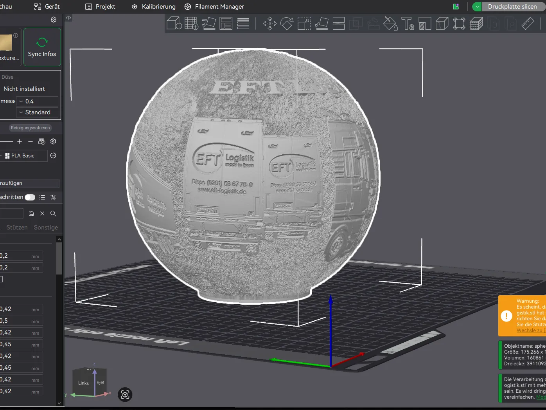Click the save preset floppy disk icon
The width and height of the screenshot is (546, 410).
point(31,213)
